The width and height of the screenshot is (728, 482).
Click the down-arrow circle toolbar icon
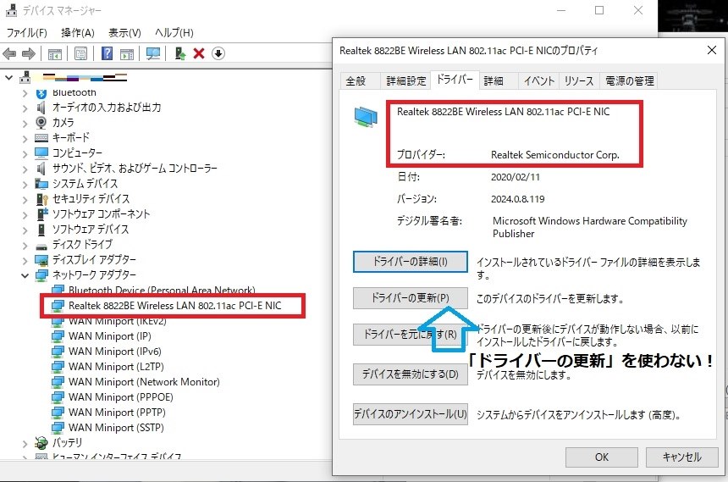click(x=218, y=54)
